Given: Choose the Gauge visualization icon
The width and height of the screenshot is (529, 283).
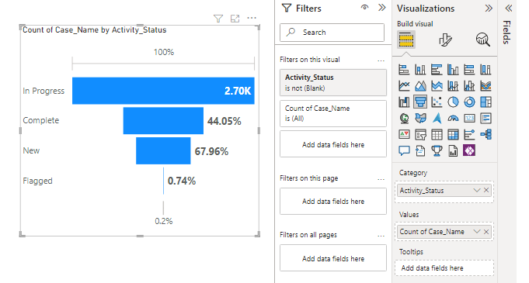Looking at the screenshot, I should click(453, 119).
